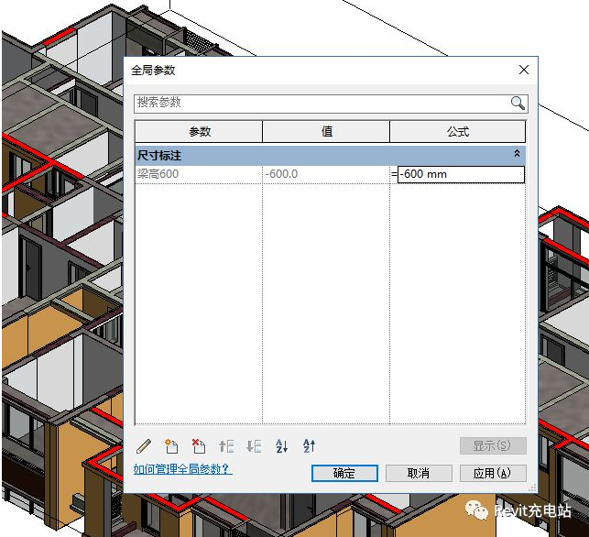
Task: Click the -600.0 value cell
Action: click(x=326, y=174)
